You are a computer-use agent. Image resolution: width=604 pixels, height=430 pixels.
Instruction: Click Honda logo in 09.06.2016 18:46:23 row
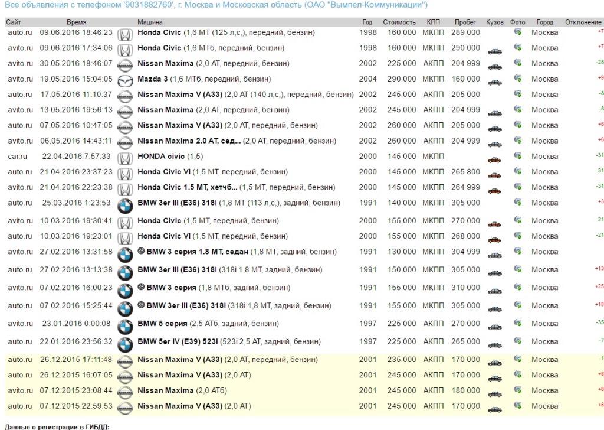tap(125, 35)
